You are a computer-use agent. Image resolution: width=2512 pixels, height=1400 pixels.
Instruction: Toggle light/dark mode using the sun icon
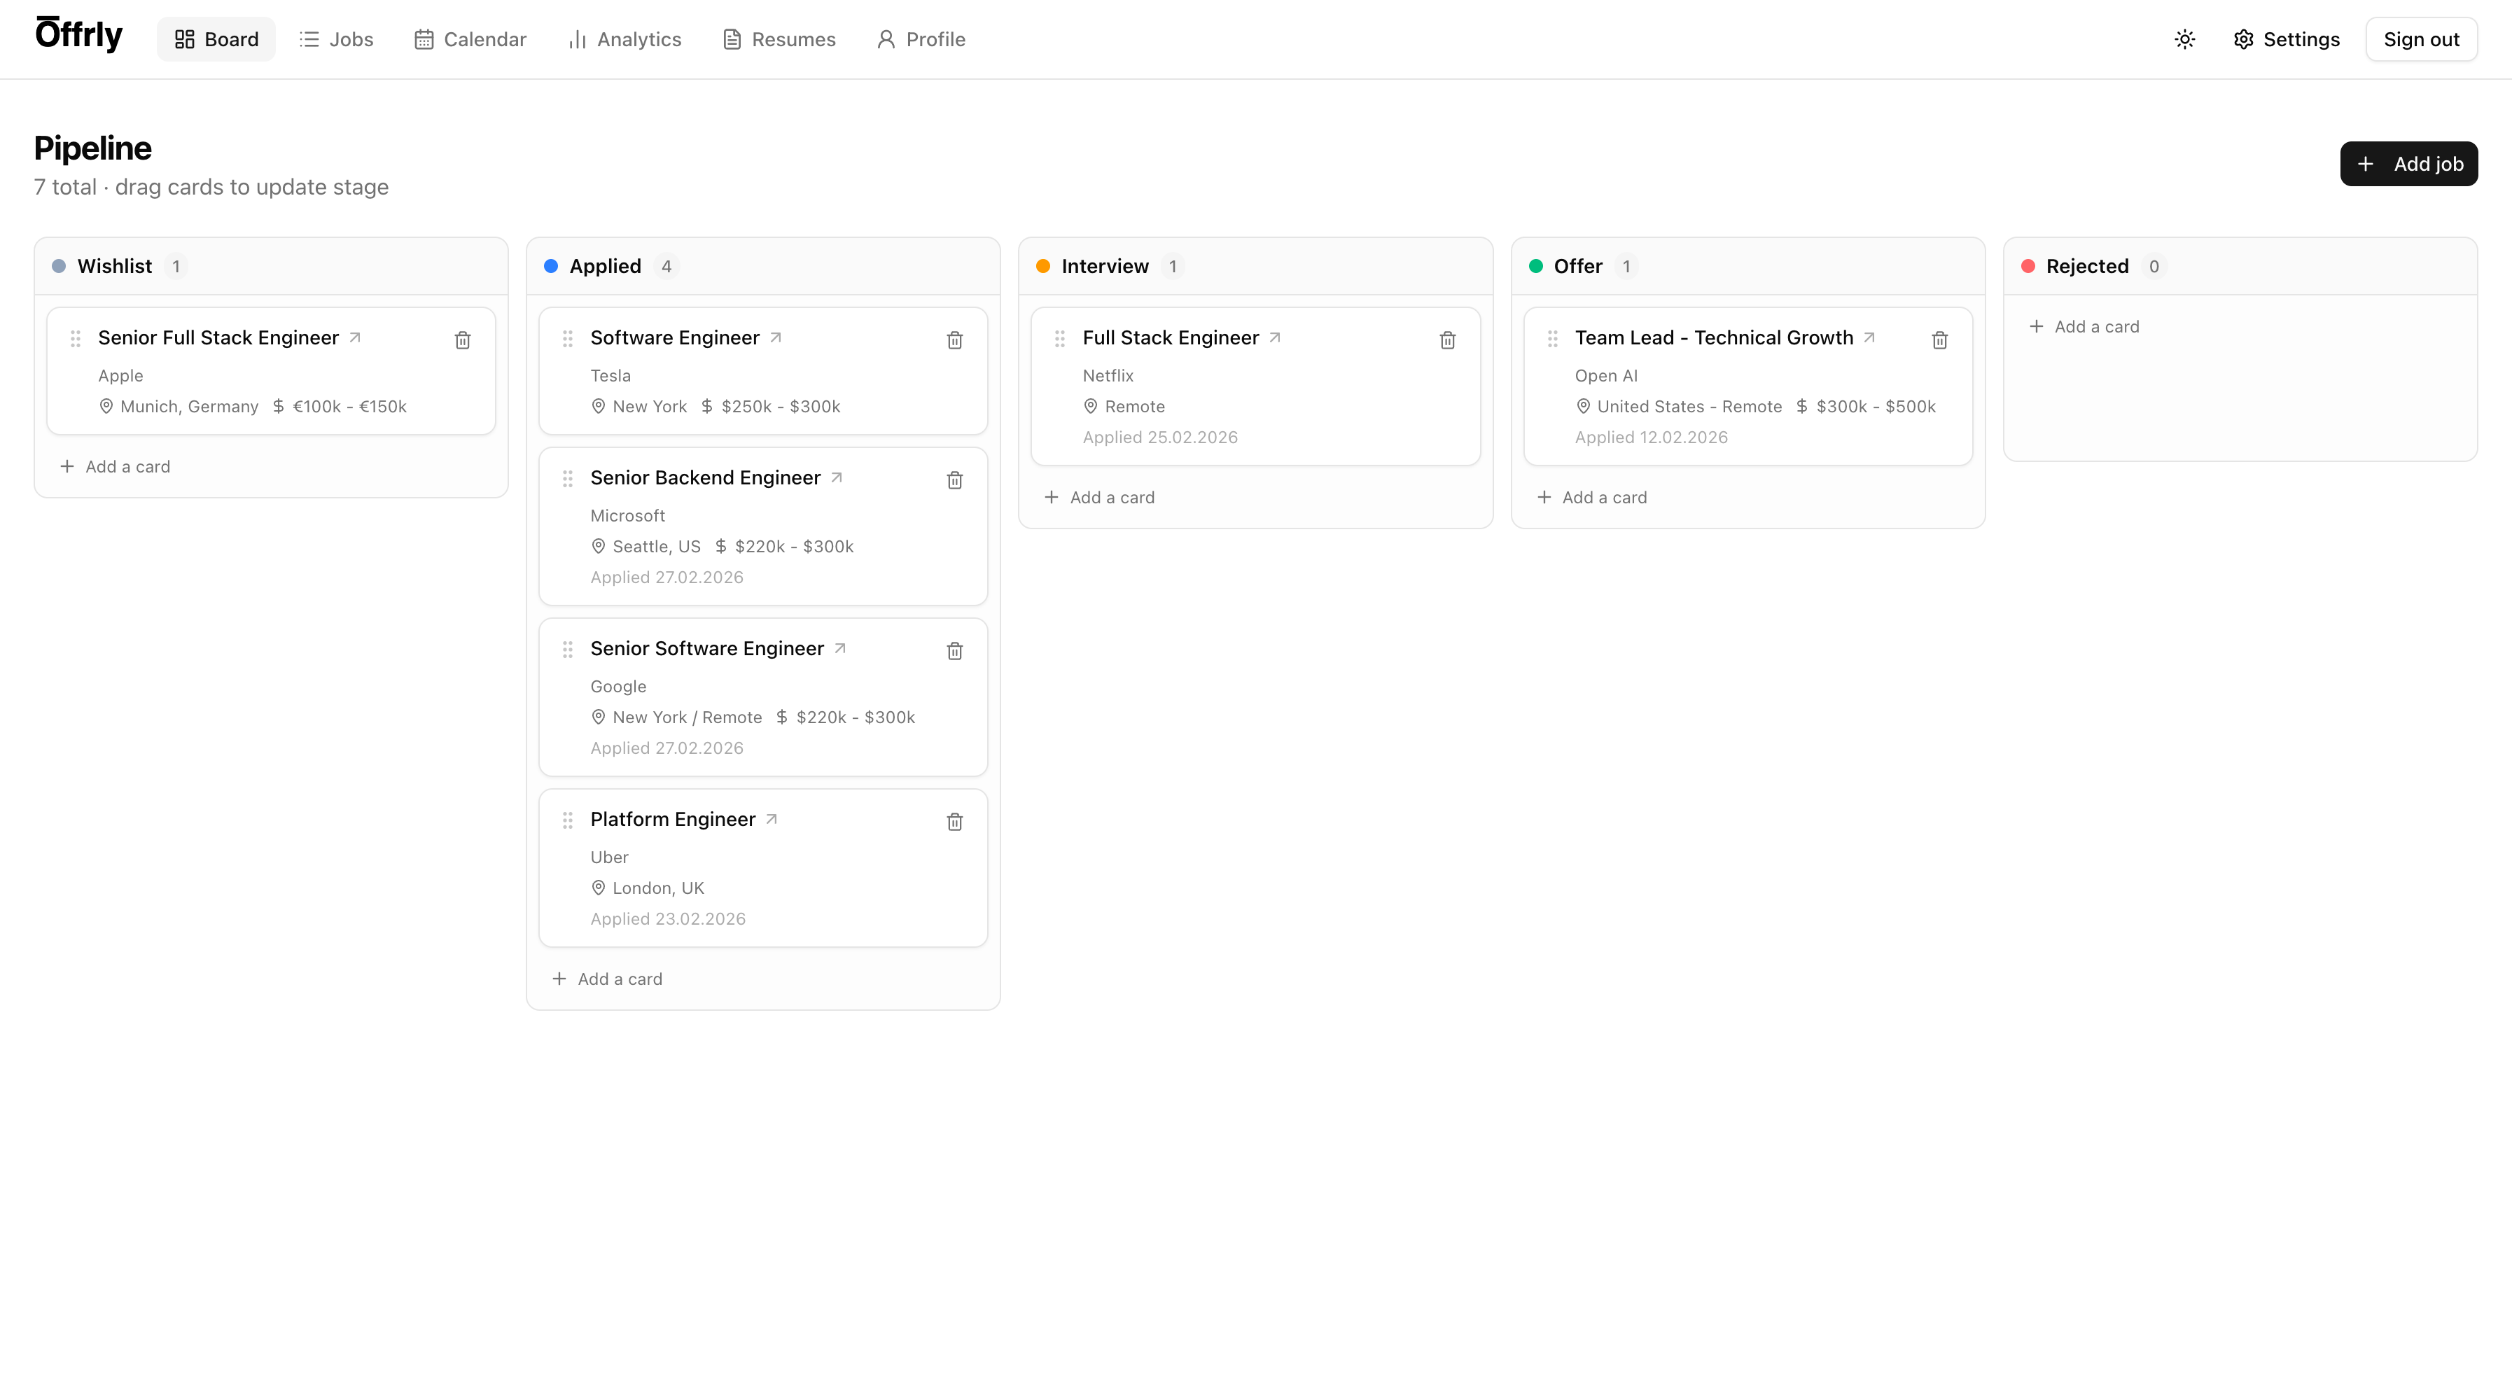(x=2184, y=39)
